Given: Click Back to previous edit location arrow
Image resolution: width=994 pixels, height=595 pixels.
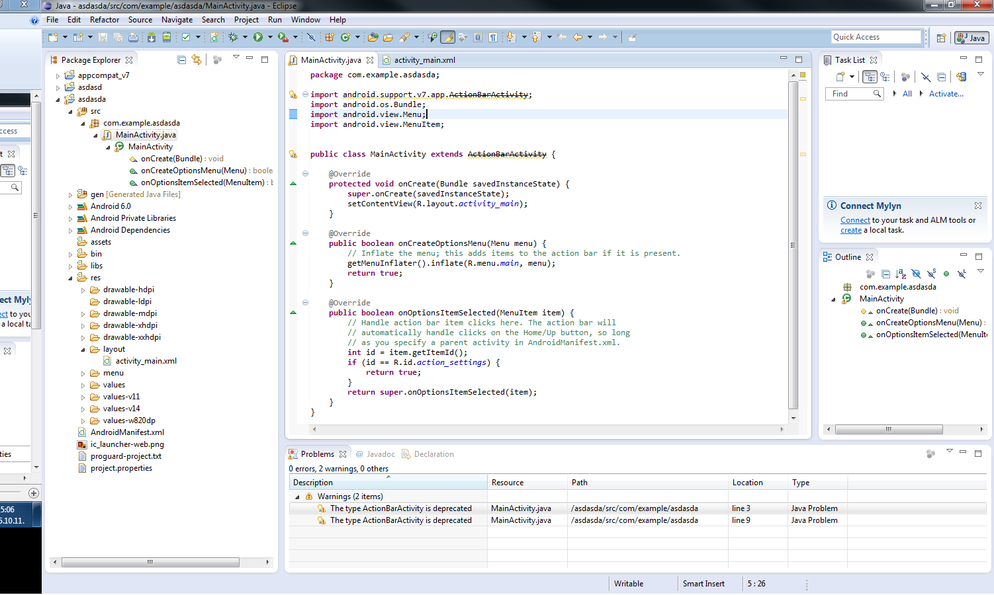Looking at the screenshot, I should coord(578,37).
